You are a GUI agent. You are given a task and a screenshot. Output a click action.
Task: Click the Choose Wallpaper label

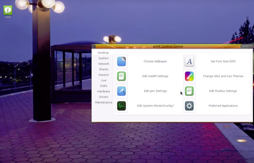[155, 61]
